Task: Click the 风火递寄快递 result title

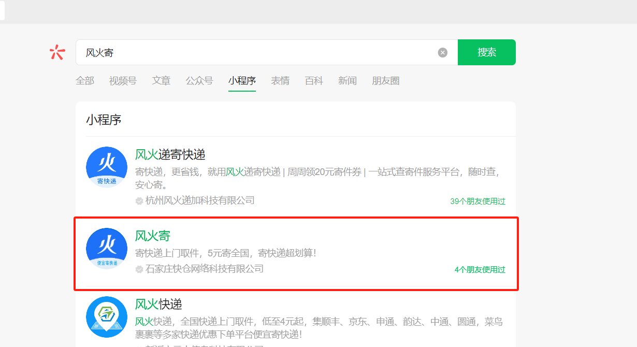Action: pos(170,154)
